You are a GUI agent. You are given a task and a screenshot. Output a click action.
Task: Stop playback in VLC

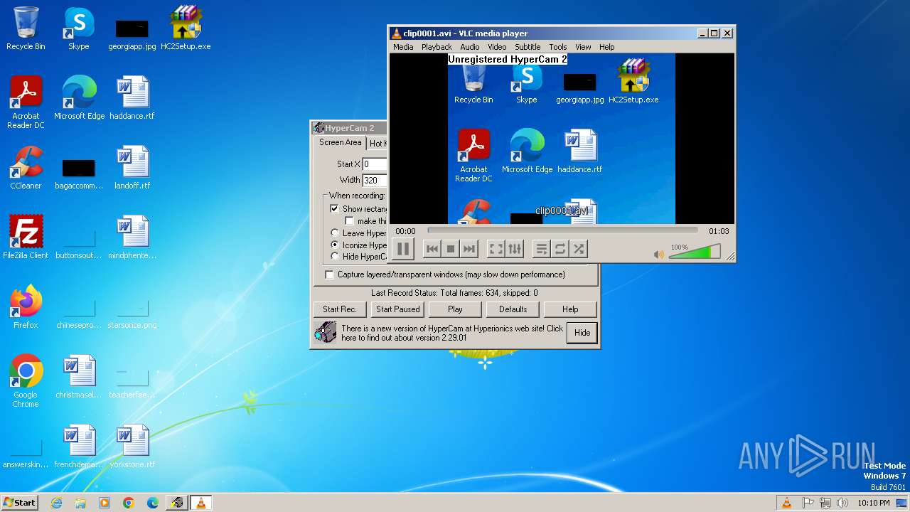pos(450,249)
